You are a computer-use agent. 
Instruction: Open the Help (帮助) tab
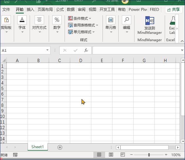pyautogui.click(x=122, y=9)
